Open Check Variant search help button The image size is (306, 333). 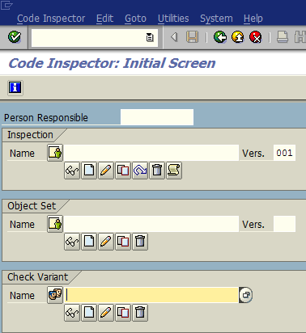pos(246,295)
